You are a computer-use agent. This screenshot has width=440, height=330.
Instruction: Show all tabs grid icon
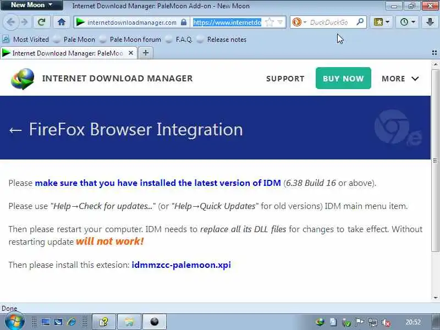pos(435,53)
